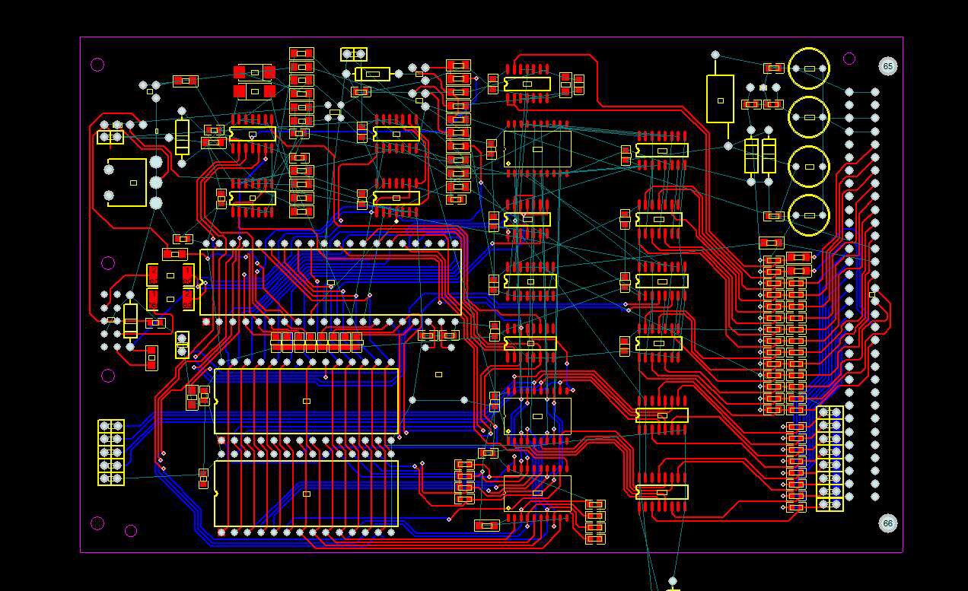Select the row of eight resistors under 40-pin chip
This screenshot has width=968, height=591.
[x=317, y=342]
